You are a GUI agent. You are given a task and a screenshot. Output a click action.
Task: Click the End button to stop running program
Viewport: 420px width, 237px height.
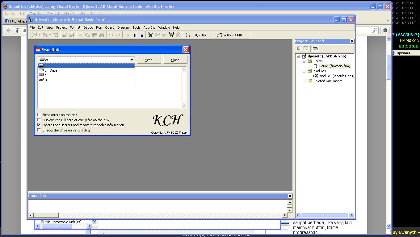click(x=142, y=35)
